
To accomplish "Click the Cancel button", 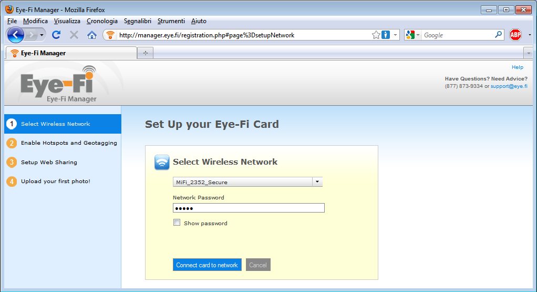I will (x=258, y=265).
